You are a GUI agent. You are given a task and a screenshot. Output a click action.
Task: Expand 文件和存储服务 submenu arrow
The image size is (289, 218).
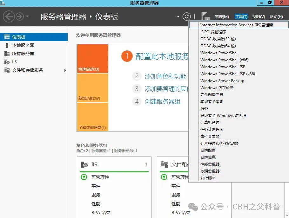(x=65, y=70)
